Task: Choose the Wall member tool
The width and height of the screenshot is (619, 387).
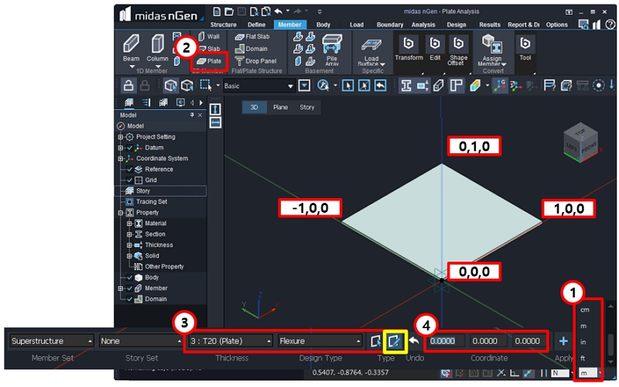Action: point(209,36)
